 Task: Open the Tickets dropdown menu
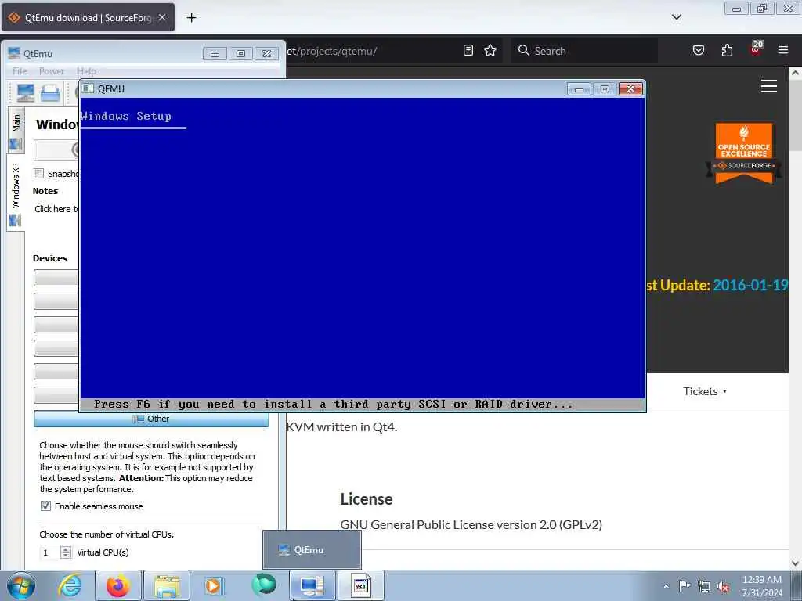(x=705, y=391)
